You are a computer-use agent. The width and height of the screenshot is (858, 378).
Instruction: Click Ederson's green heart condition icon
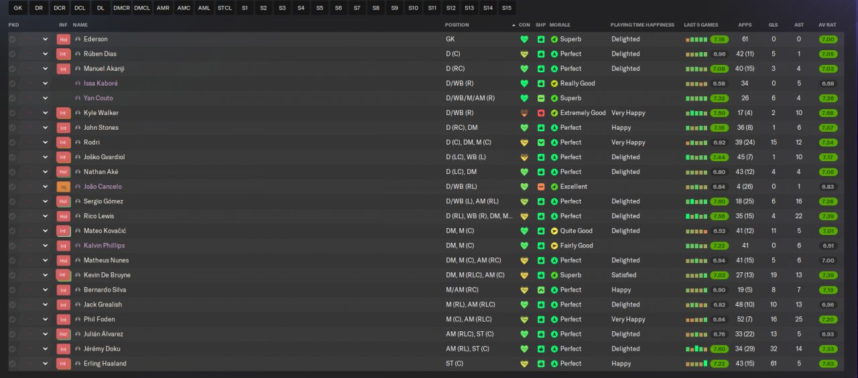524,39
